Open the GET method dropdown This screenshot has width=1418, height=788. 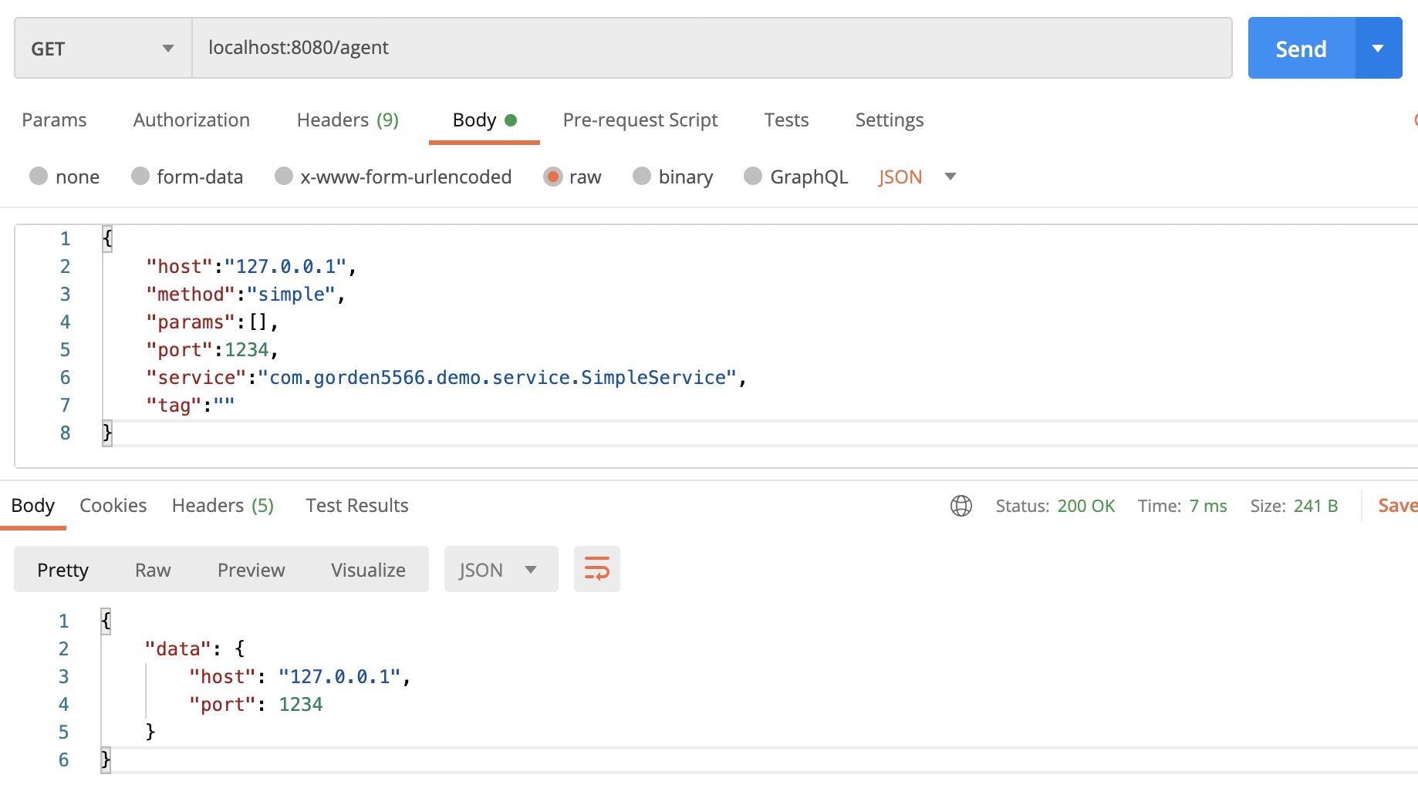pyautogui.click(x=103, y=48)
